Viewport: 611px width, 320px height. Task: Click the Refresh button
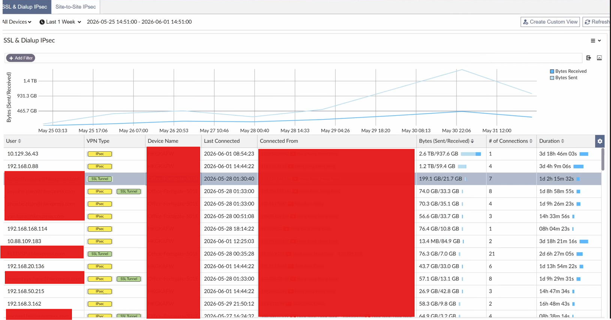pyautogui.click(x=597, y=22)
